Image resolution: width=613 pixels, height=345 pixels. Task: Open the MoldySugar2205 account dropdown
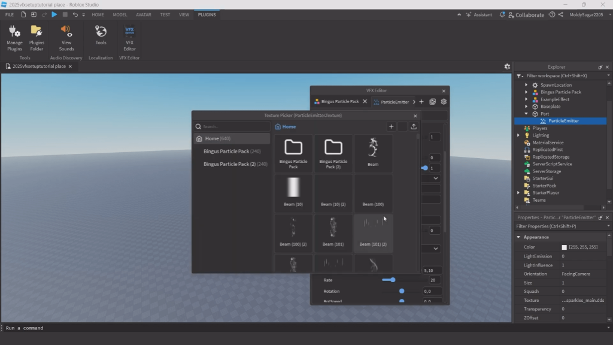[590, 14]
